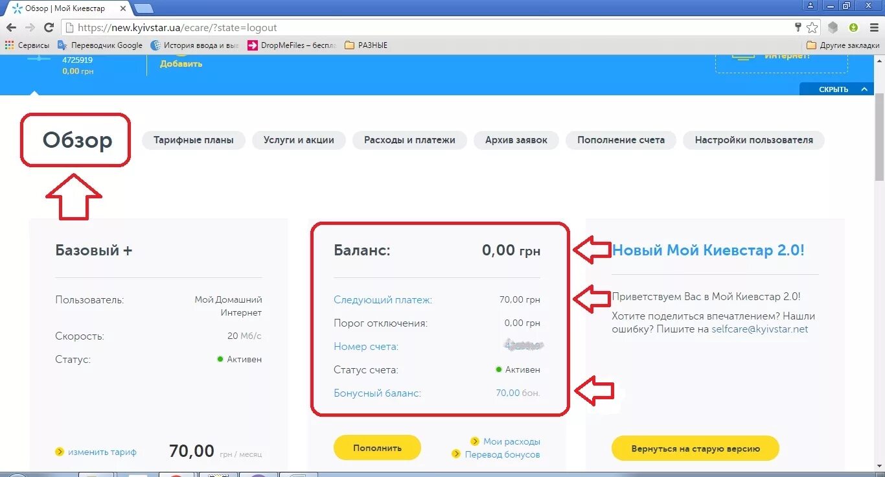Open the Другие закладки folder
The width and height of the screenshot is (885, 477).
point(843,45)
